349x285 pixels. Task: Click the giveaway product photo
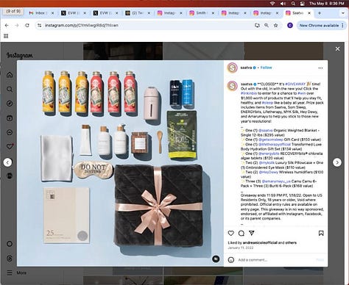120,163
